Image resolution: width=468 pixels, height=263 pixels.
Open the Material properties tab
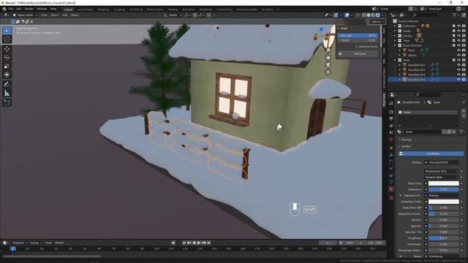coord(391,189)
